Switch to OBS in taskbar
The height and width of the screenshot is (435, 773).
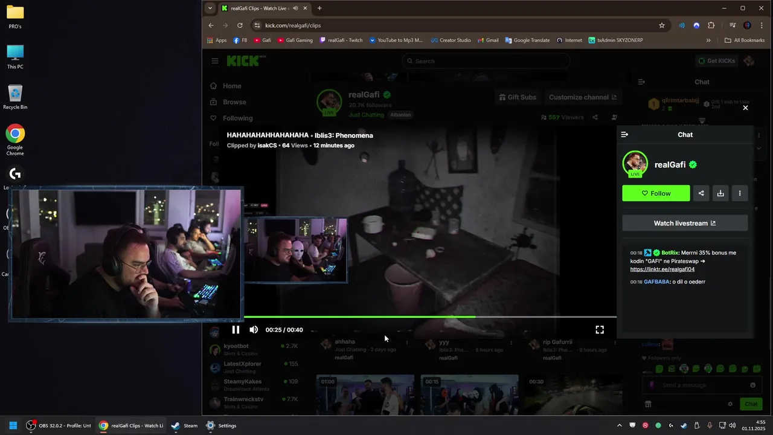pos(59,425)
